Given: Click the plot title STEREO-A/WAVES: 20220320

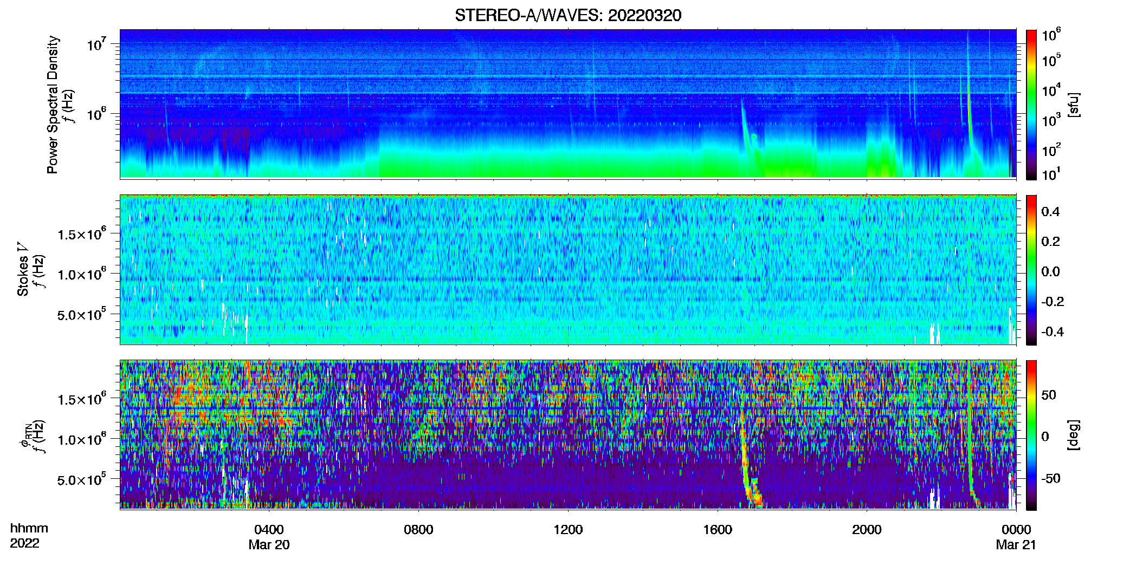Looking at the screenshot, I should 568,15.
